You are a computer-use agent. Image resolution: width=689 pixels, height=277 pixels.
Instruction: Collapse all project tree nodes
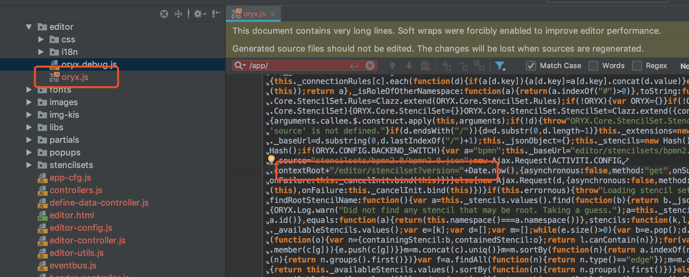(178, 14)
